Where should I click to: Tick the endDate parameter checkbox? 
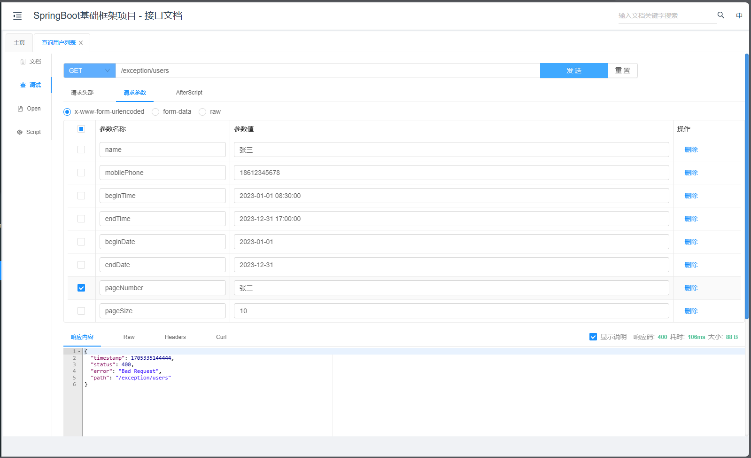click(x=81, y=265)
